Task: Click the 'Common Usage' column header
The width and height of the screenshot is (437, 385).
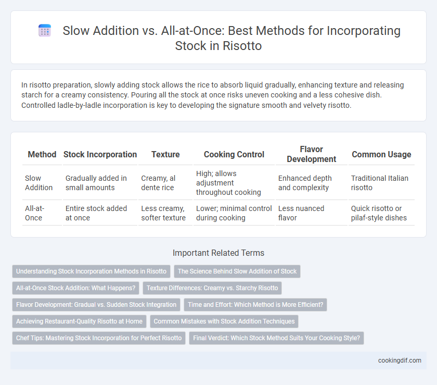Action: pos(381,154)
